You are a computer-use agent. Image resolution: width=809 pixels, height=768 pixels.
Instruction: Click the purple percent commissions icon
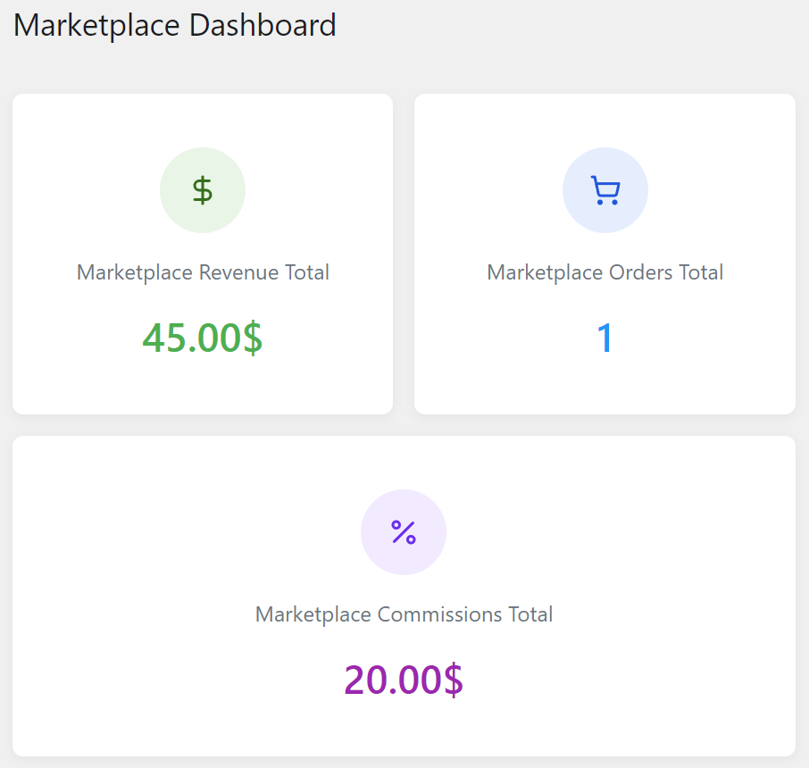404,532
